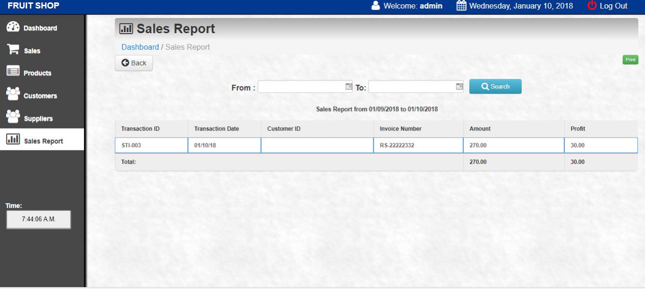Click the date cell 01/10/18

pos(224,145)
